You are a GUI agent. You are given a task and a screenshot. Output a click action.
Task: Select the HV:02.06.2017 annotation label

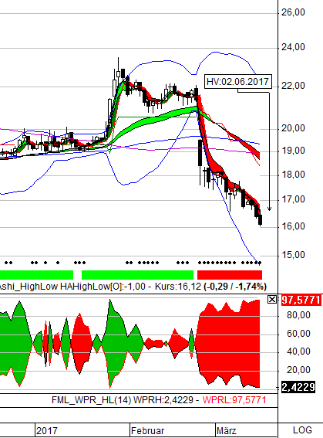pyautogui.click(x=237, y=82)
